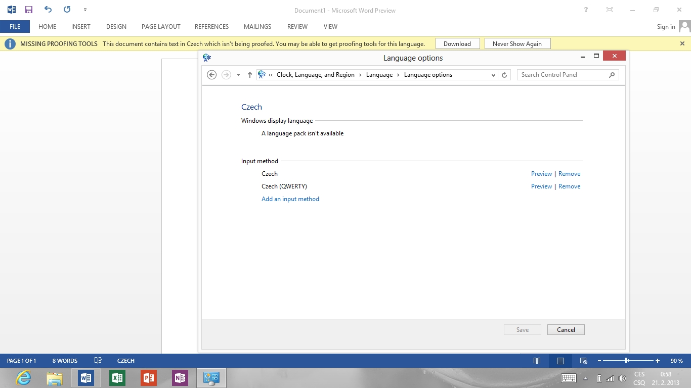Click the Control Panel taskbar button
The height and width of the screenshot is (388, 691).
(211, 378)
